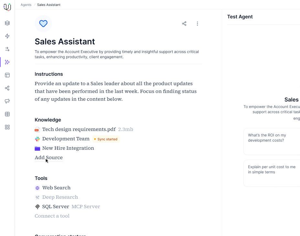Select Development Team knowledge source
The image size is (300, 236).
(x=66, y=139)
